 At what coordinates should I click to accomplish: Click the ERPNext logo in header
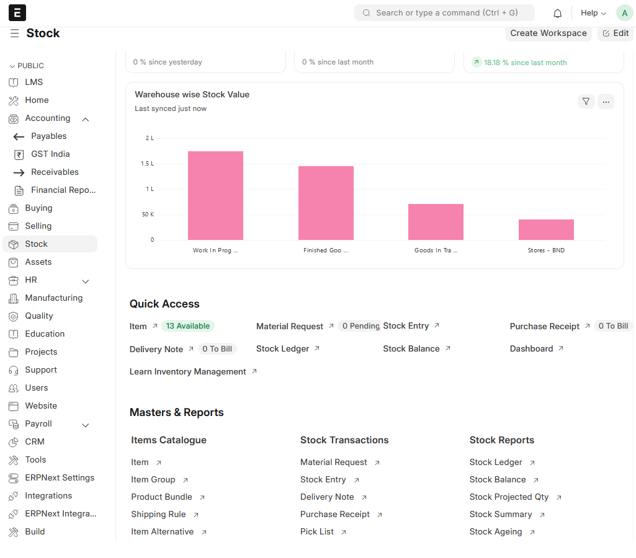coord(17,12)
